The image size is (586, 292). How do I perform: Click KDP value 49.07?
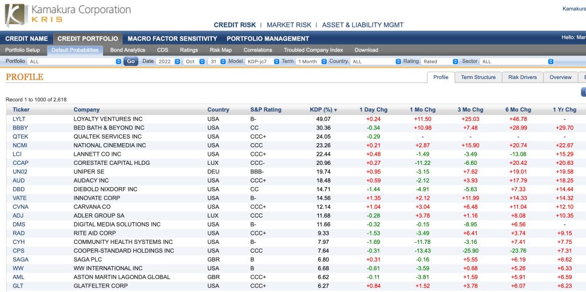tap(324, 119)
